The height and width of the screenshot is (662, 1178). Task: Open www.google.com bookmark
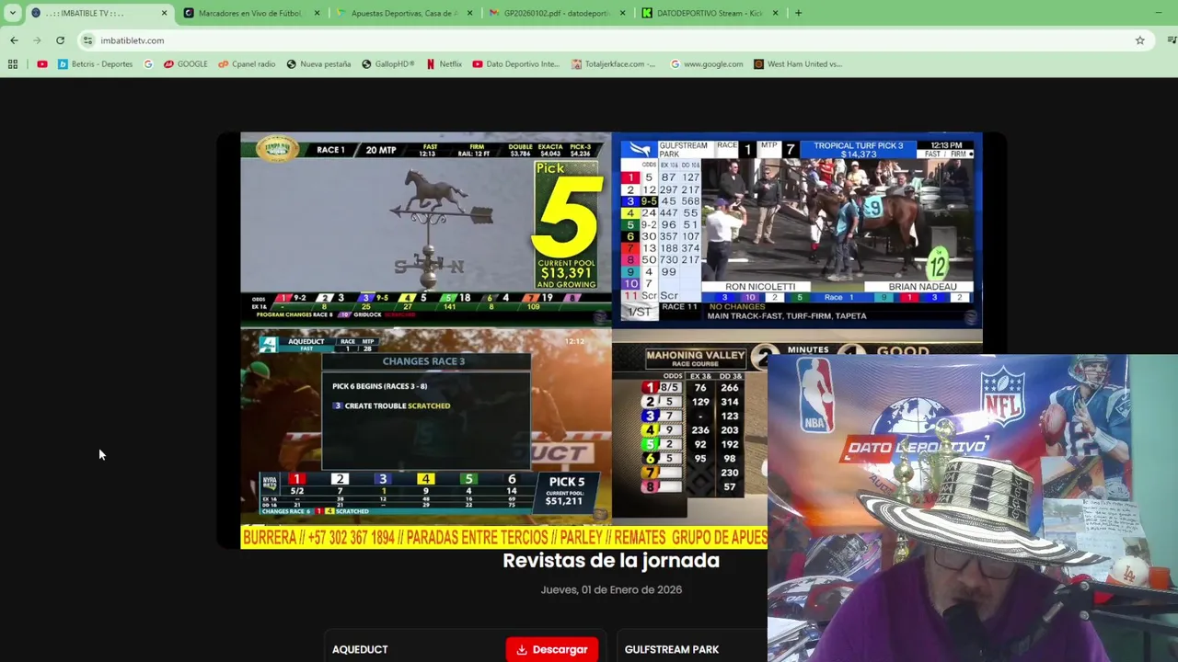point(707,64)
